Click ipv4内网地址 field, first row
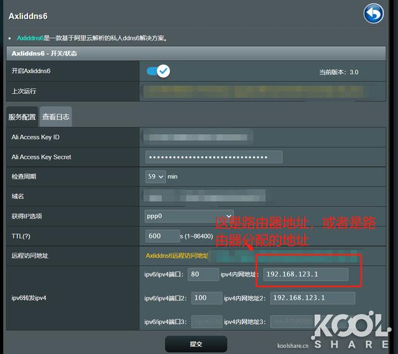The width and height of the screenshot is (398, 354). tap(305, 274)
